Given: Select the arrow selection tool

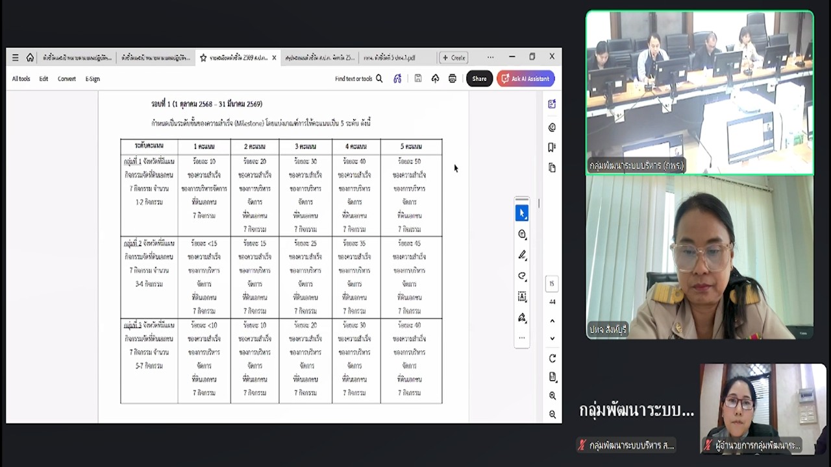Looking at the screenshot, I should 522,213.
